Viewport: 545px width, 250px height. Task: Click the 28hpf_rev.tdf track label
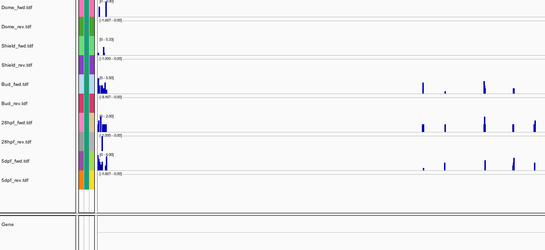(x=16, y=142)
